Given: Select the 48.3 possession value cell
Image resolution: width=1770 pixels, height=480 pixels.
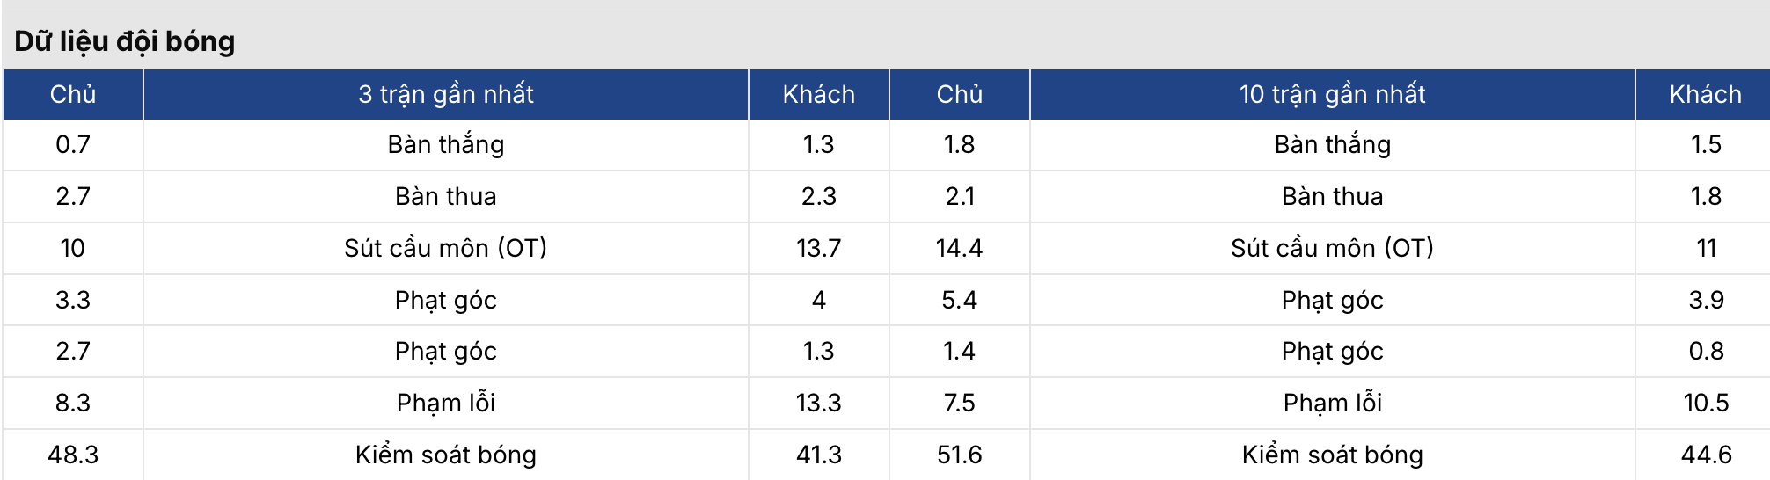Looking at the screenshot, I should pos(73,455).
